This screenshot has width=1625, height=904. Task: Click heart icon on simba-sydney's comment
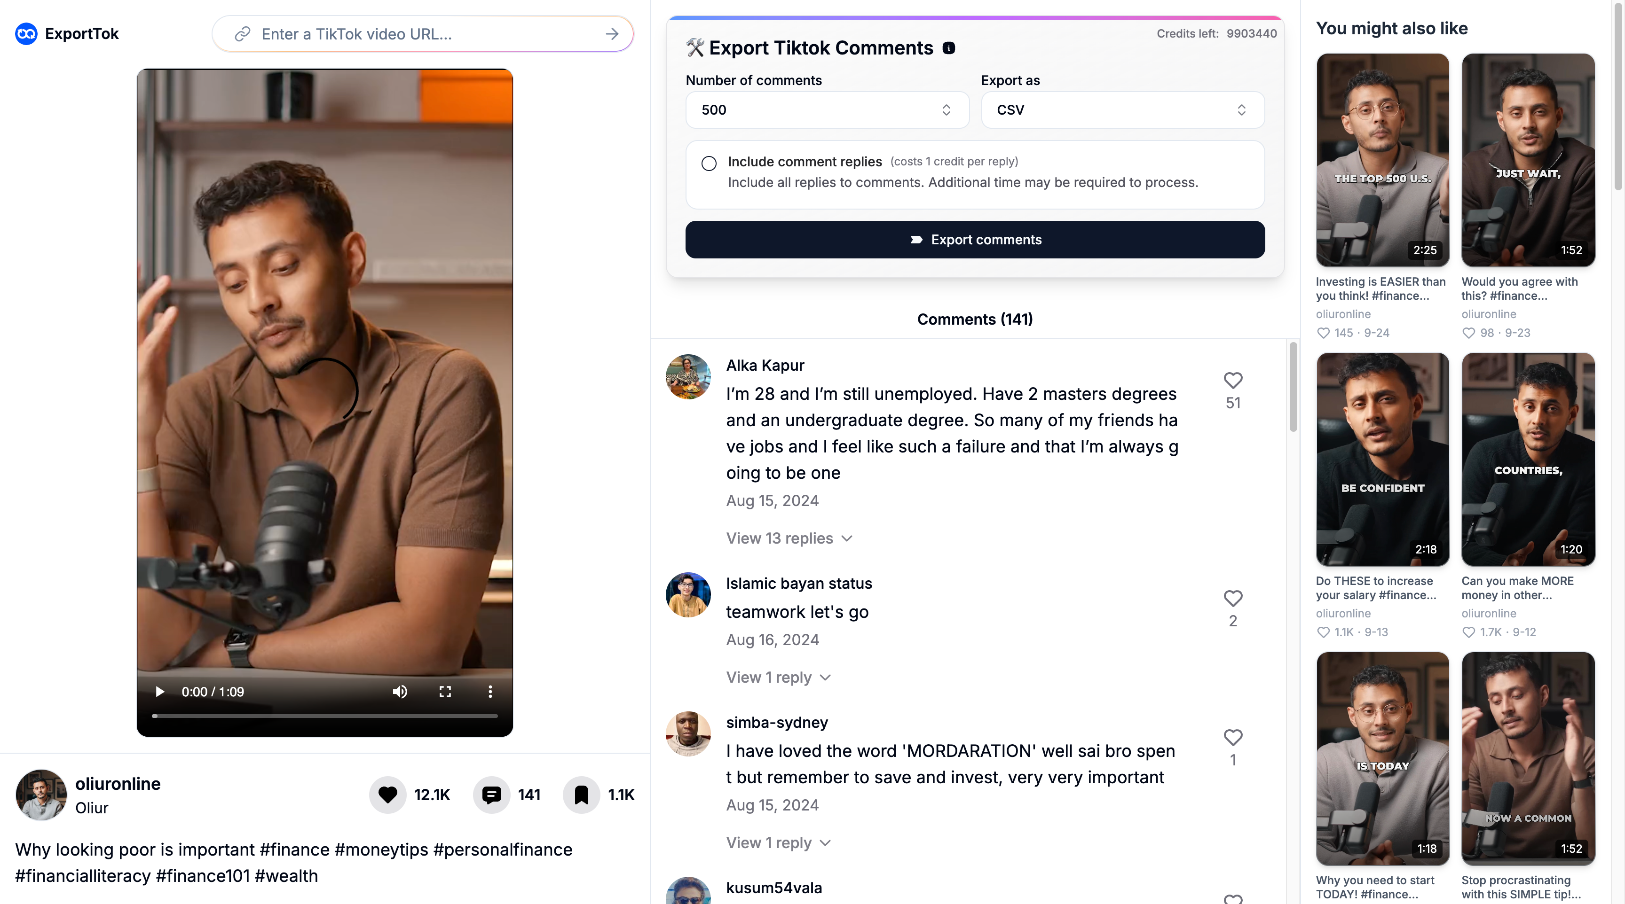1233,737
